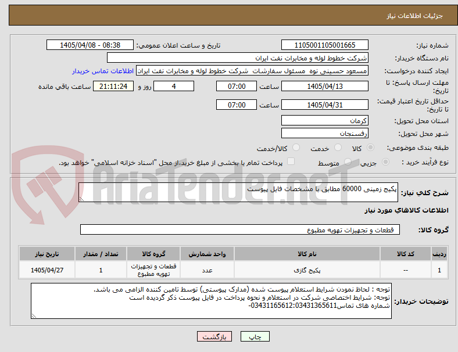Click the resize handle of description textarea
Screen dimensions: 458x352
[81, 199]
